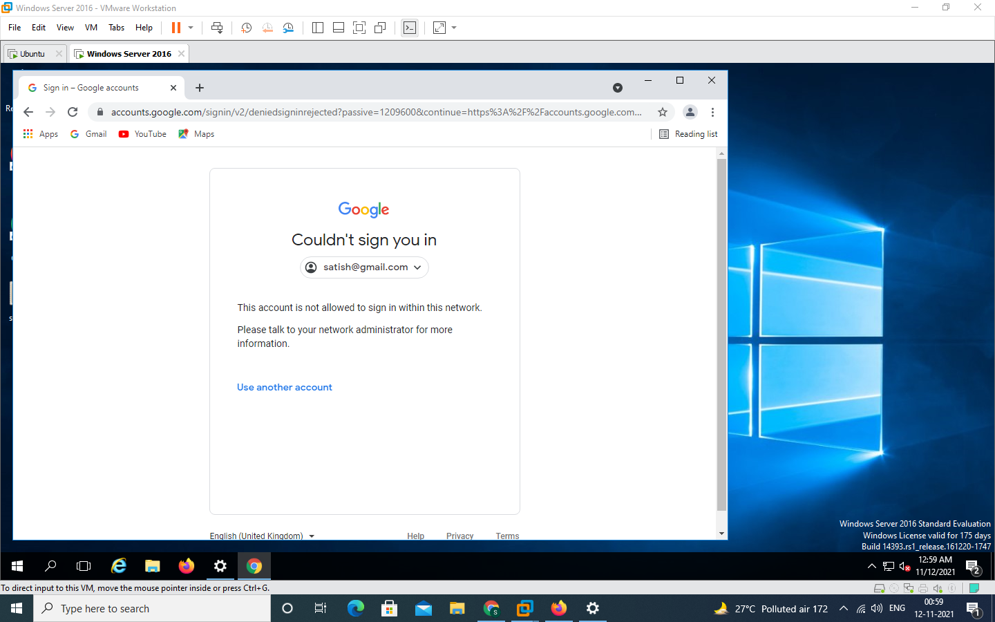Screen dimensions: 995x622
Task: Open Microsoft Edge on host taskbar
Action: (x=356, y=608)
